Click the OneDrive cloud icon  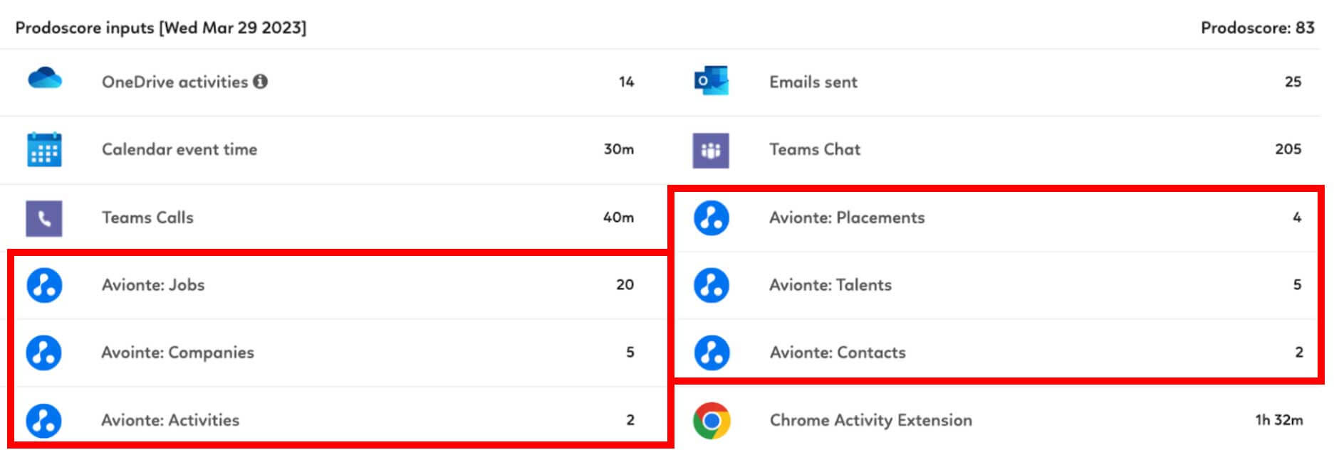tap(44, 78)
